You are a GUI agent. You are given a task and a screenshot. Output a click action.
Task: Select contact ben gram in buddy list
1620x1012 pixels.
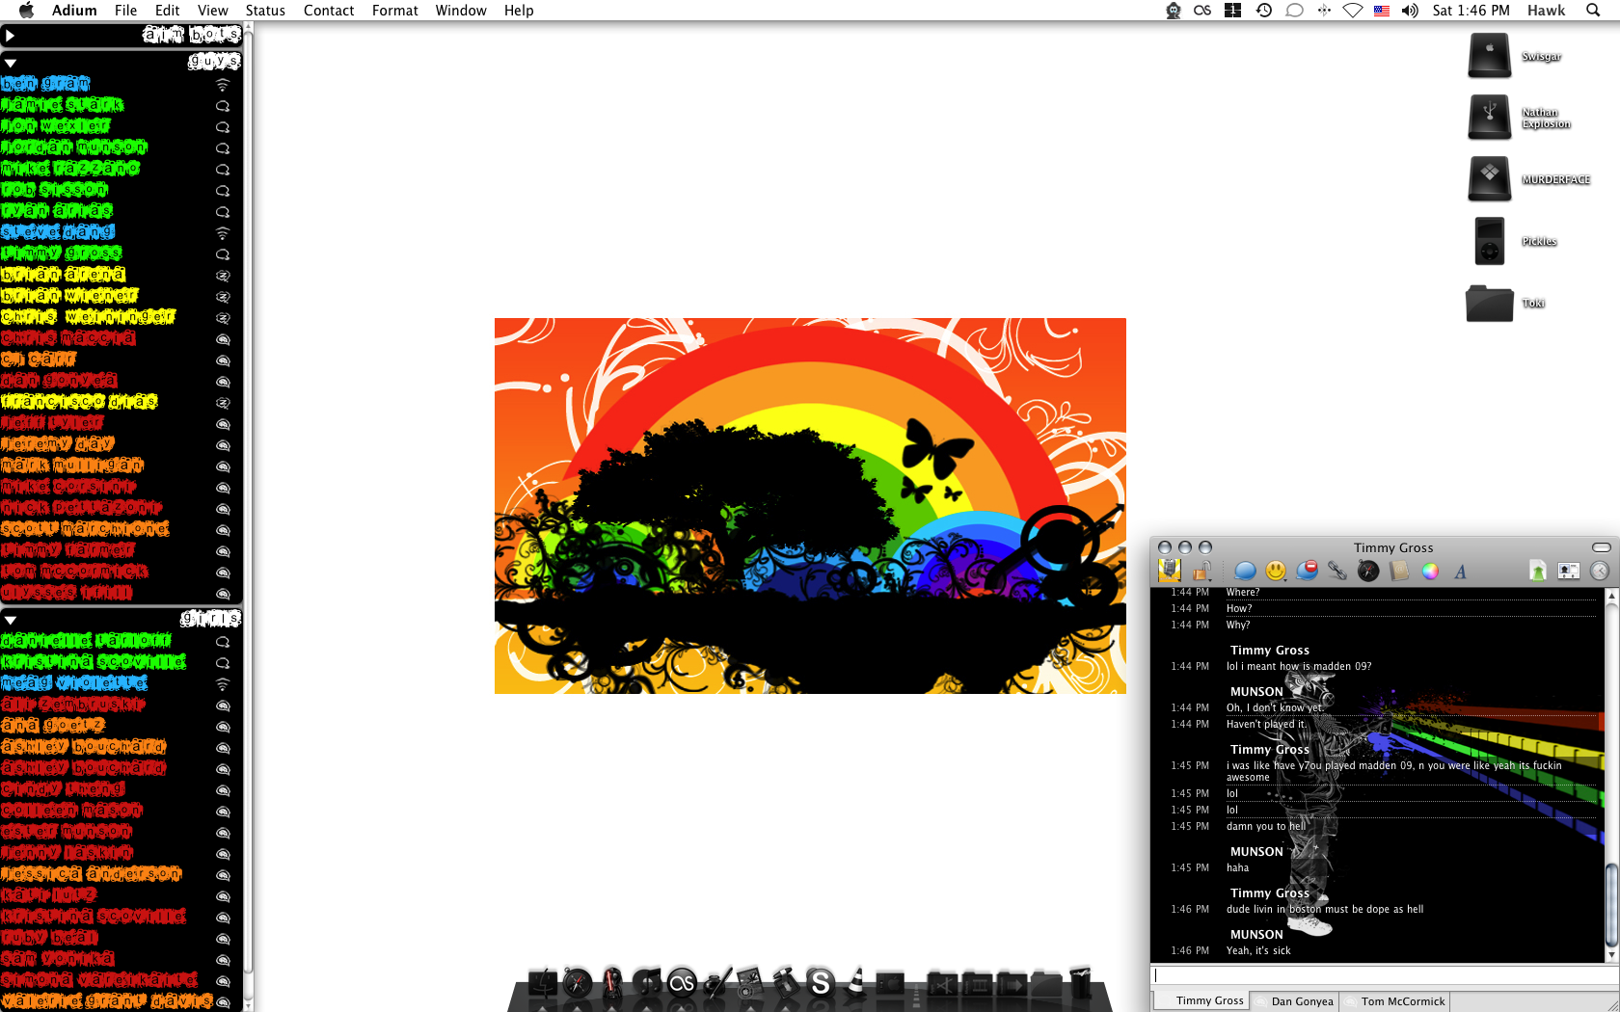pos(121,84)
